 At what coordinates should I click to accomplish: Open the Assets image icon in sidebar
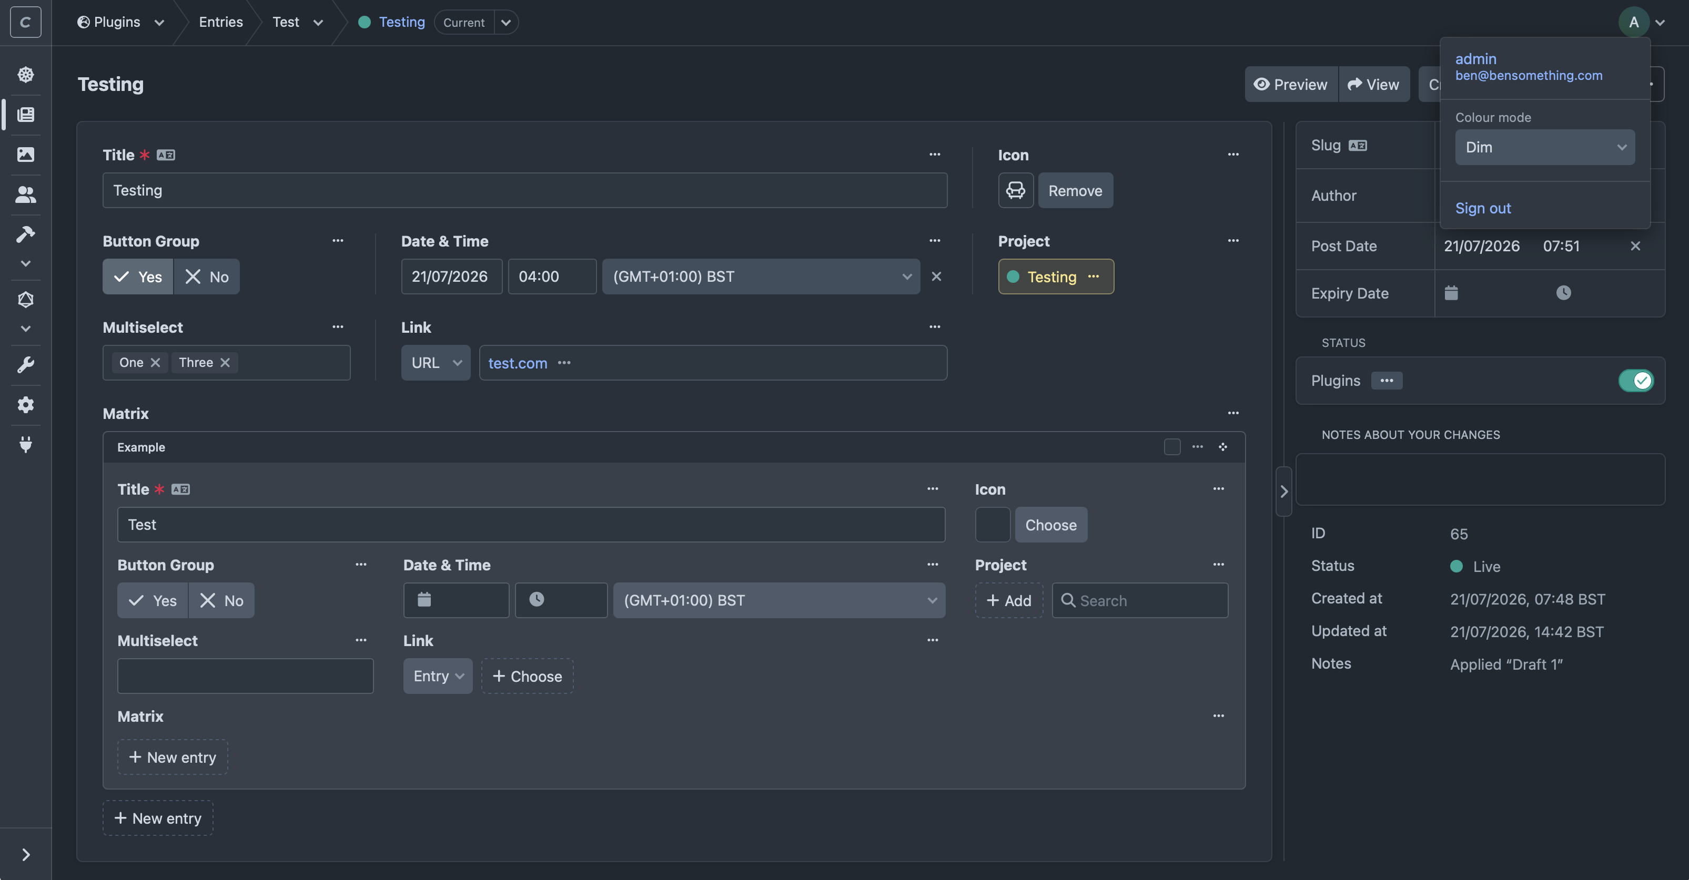coord(26,154)
